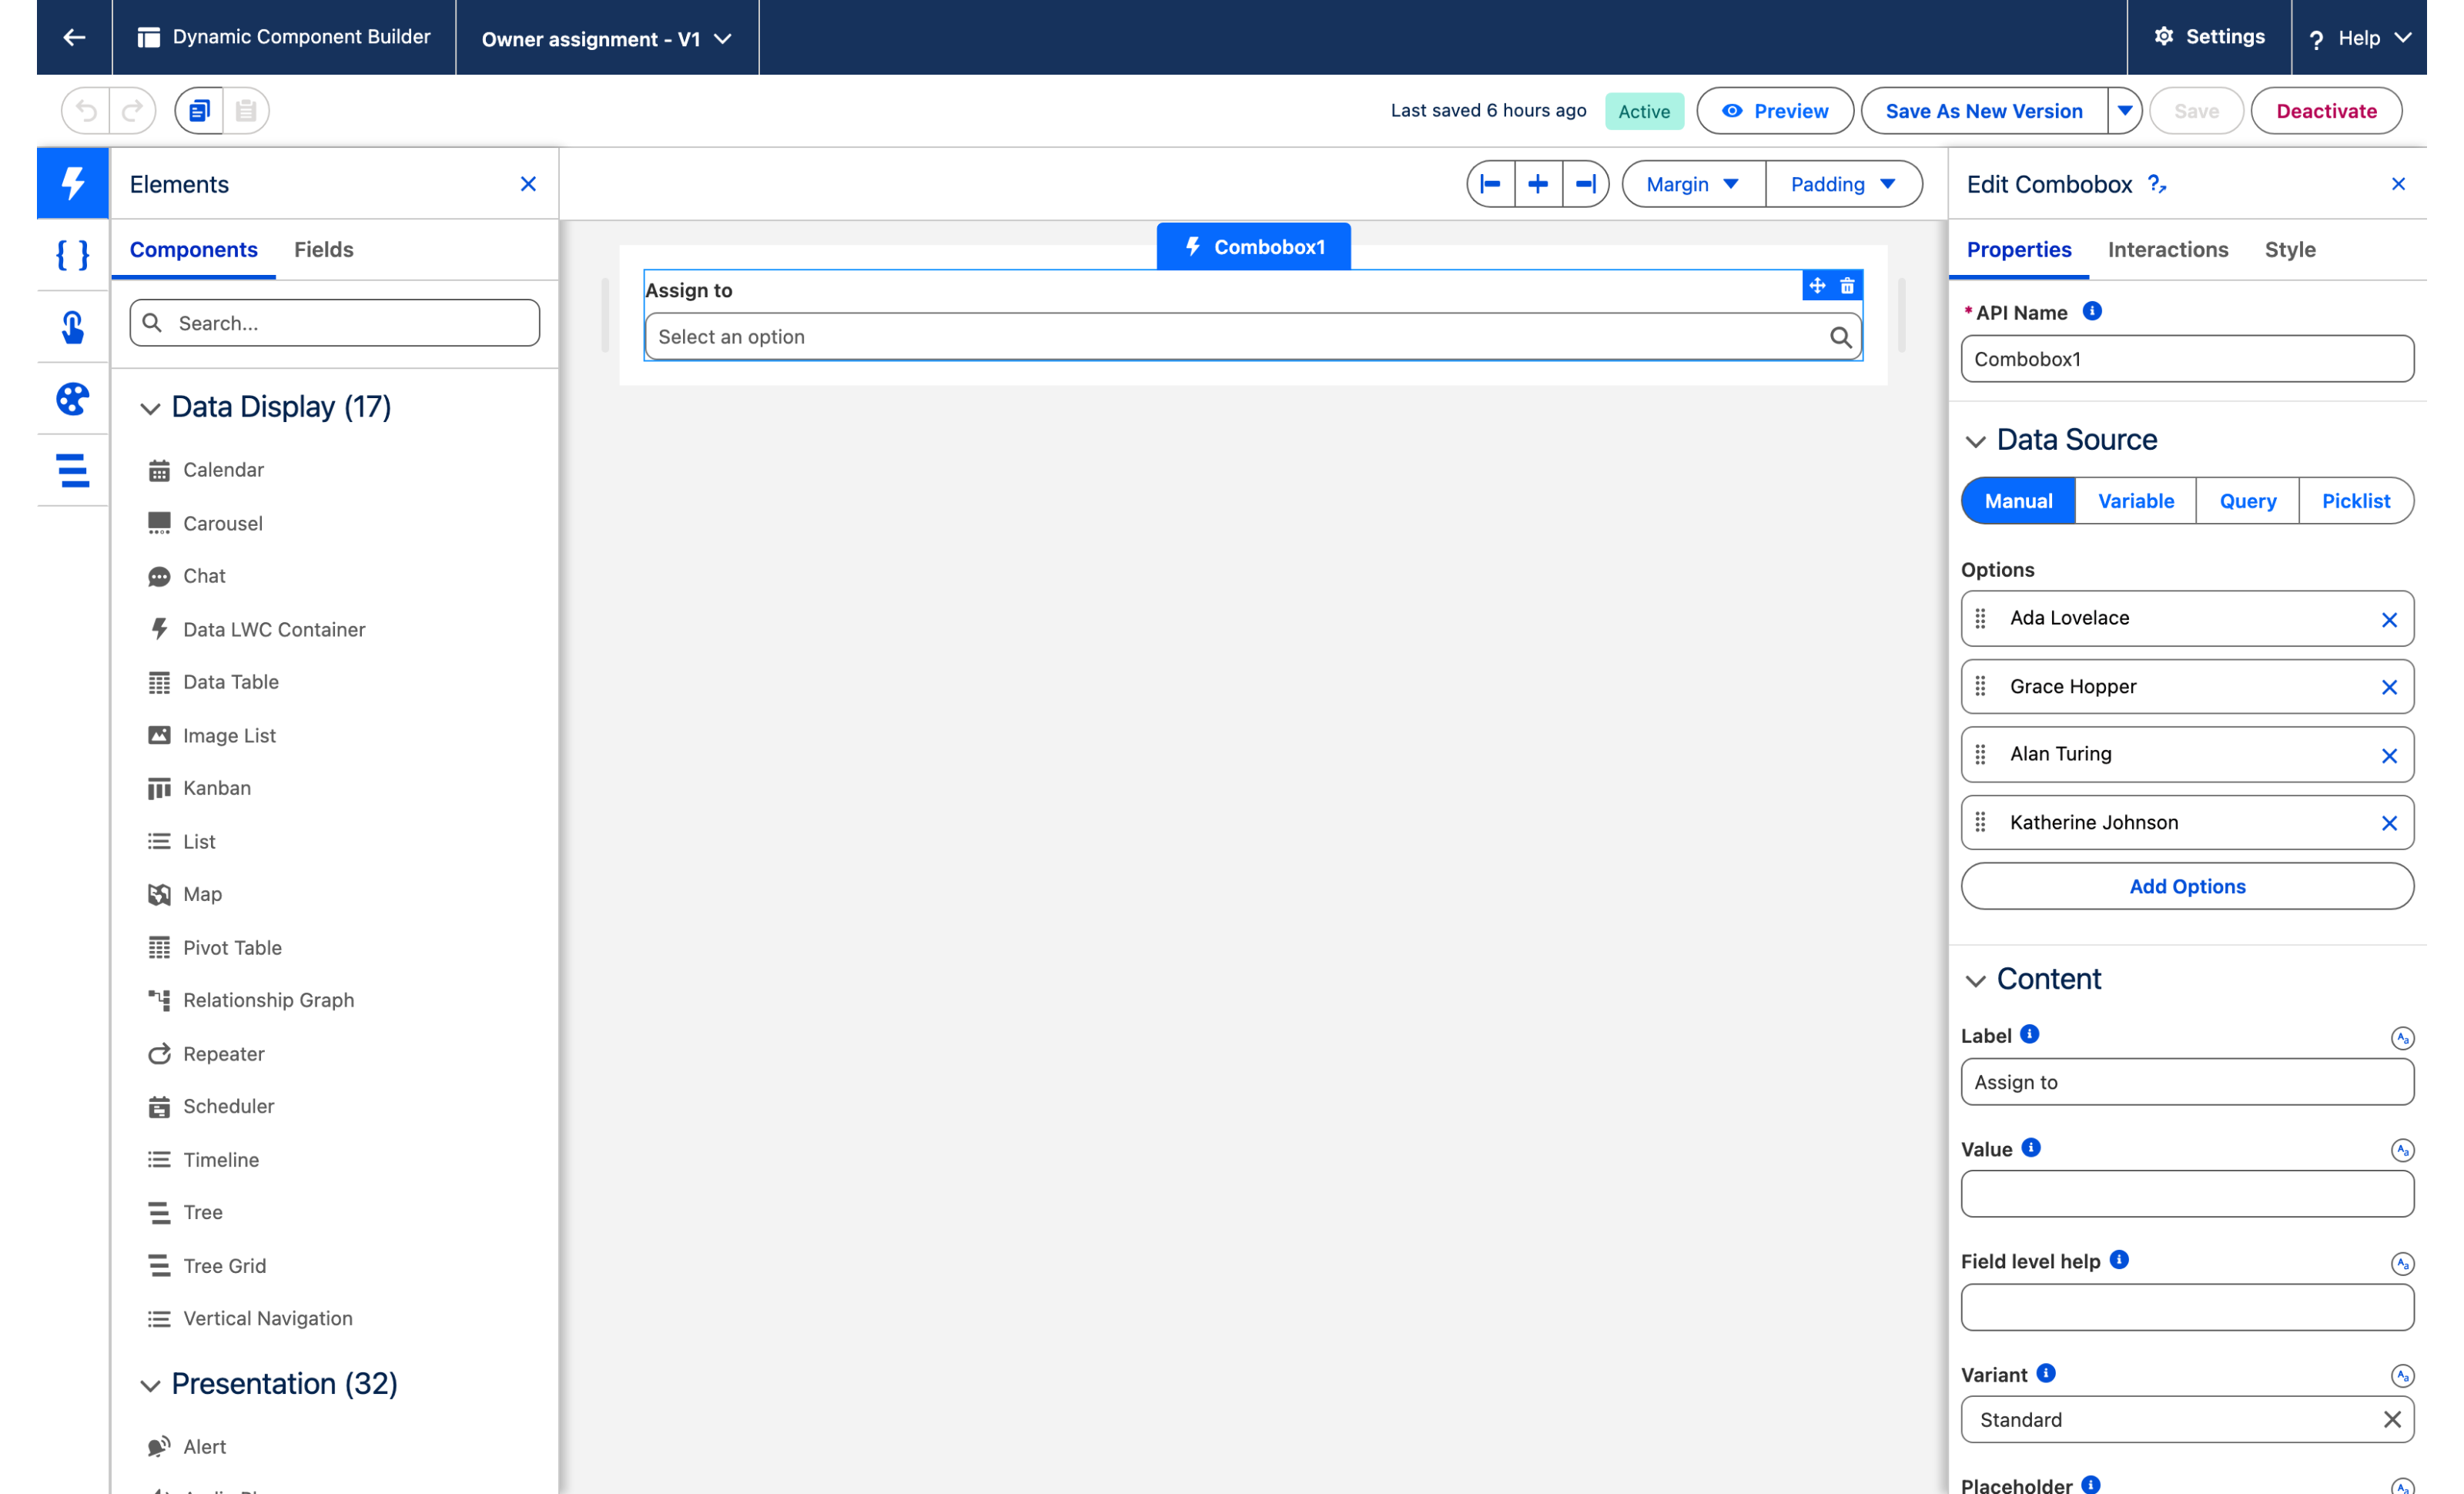Open the pointer interactions sidebar icon
The width and height of the screenshot is (2464, 1494).
pyautogui.click(x=73, y=327)
